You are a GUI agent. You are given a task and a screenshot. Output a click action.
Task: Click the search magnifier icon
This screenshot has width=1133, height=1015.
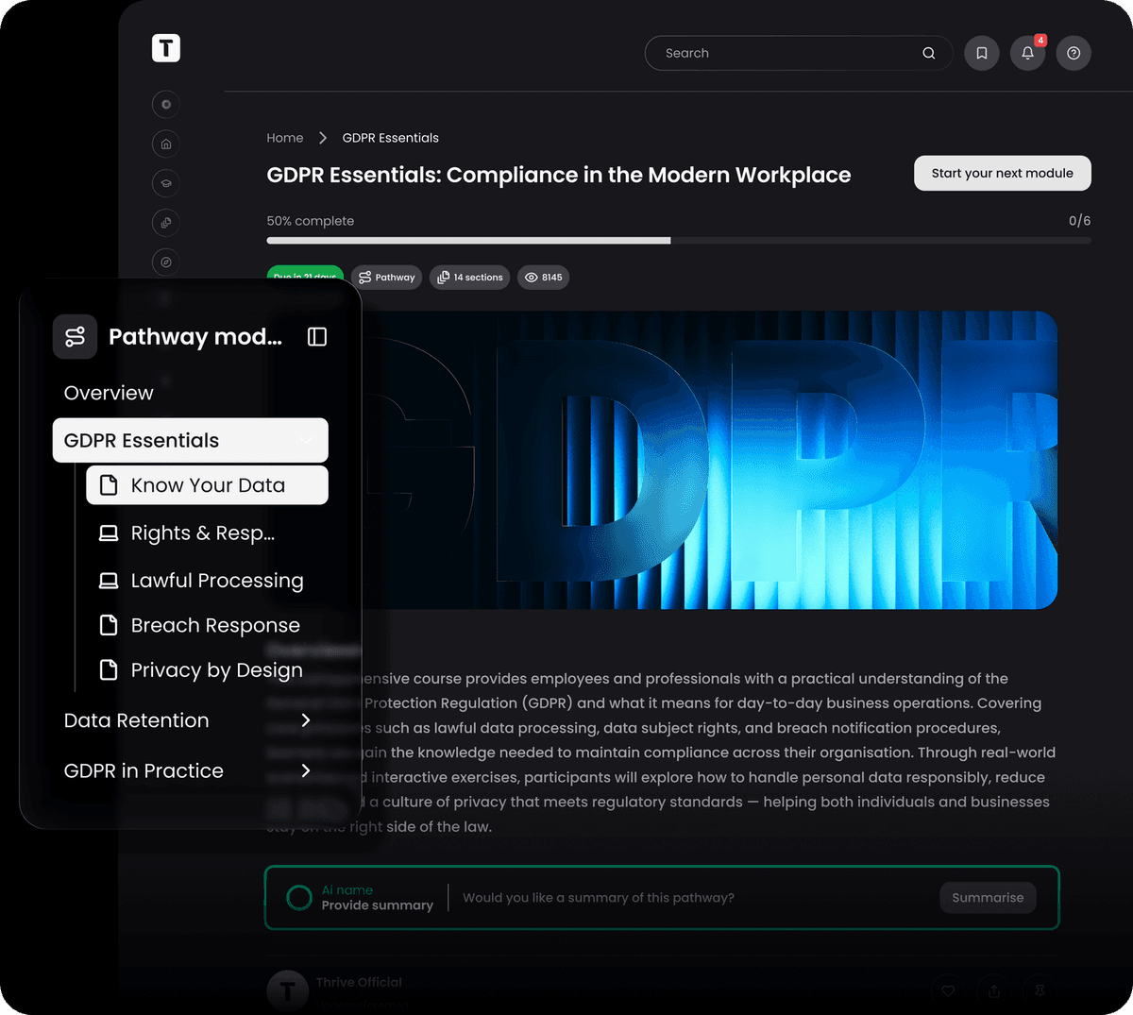click(929, 53)
